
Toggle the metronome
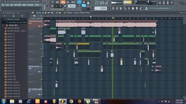(x=52, y=2)
